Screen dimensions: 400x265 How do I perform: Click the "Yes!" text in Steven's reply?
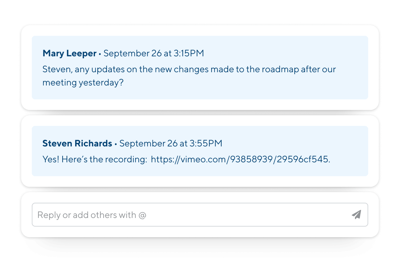pos(51,159)
